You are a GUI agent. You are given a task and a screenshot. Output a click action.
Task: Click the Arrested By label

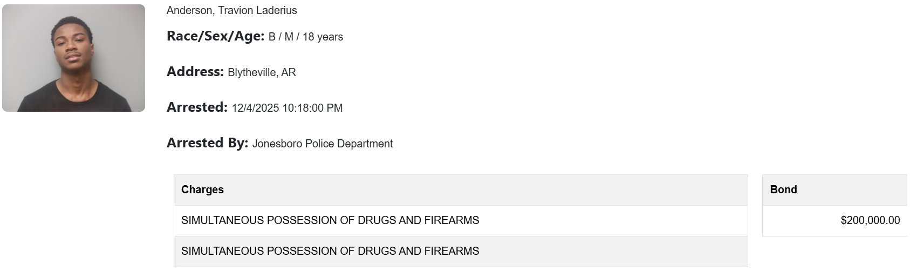click(x=207, y=143)
